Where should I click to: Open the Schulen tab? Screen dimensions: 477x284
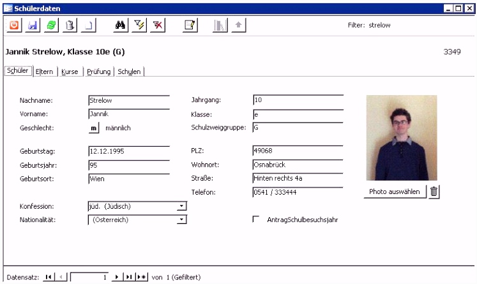[x=129, y=71]
